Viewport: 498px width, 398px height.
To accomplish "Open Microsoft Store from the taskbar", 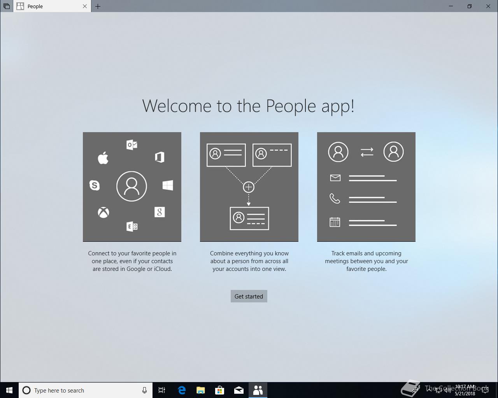I will click(x=220, y=390).
